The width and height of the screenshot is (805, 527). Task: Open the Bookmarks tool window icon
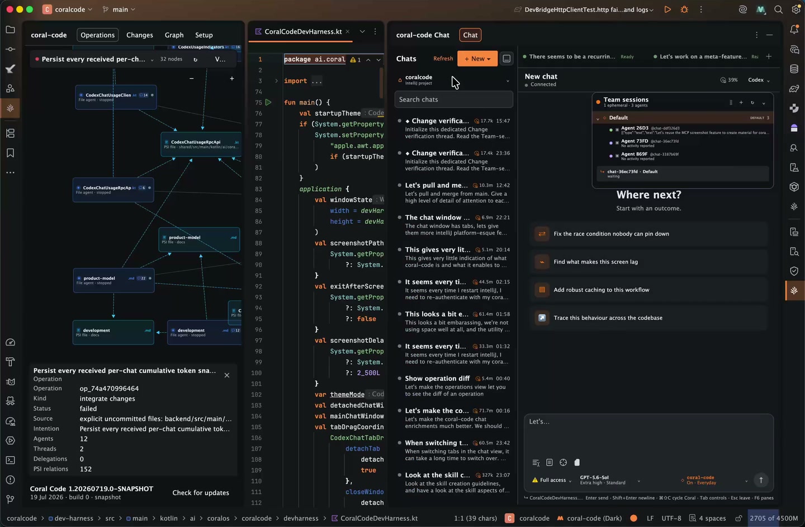pos(10,153)
